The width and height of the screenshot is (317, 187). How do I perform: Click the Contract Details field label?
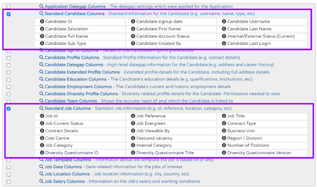pyautogui.click(x=62, y=131)
